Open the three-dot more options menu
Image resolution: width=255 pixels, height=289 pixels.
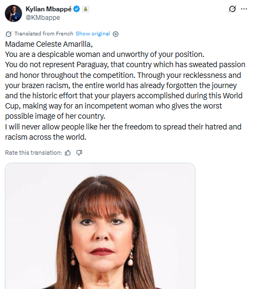tap(244, 9)
